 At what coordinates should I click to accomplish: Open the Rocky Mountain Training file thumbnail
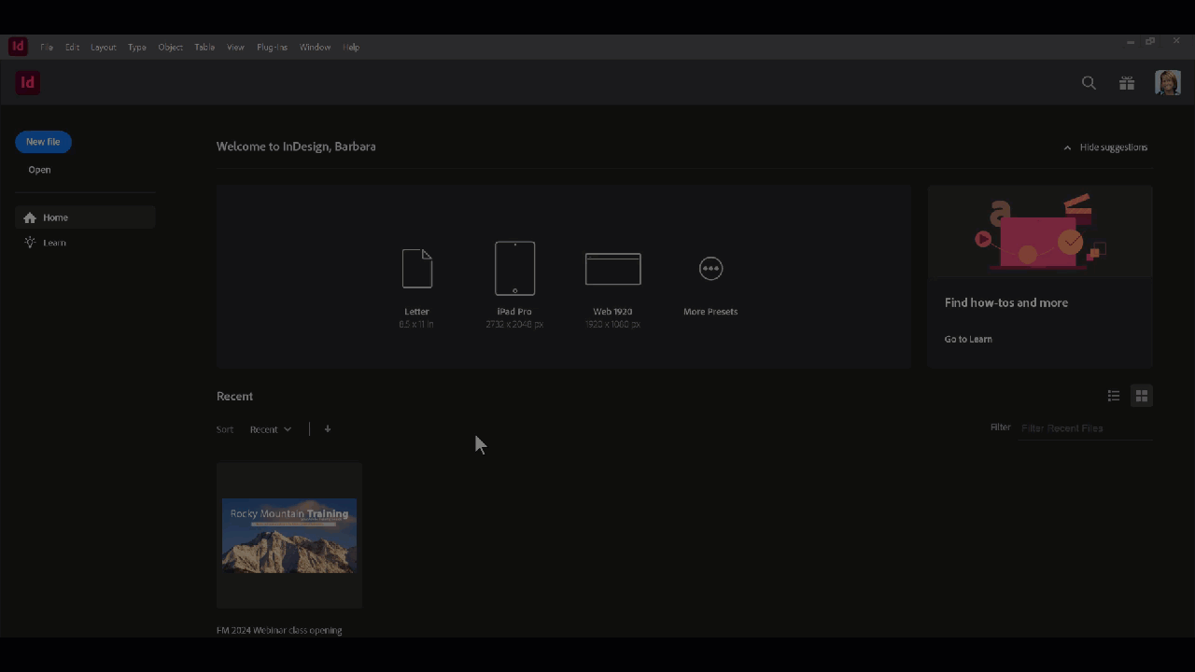tap(289, 536)
